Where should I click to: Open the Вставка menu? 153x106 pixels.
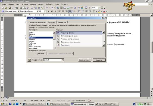tap(25, 4)
